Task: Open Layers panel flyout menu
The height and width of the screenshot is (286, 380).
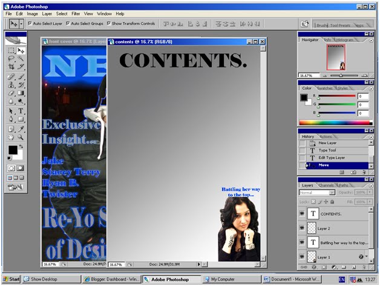Action: (371, 186)
